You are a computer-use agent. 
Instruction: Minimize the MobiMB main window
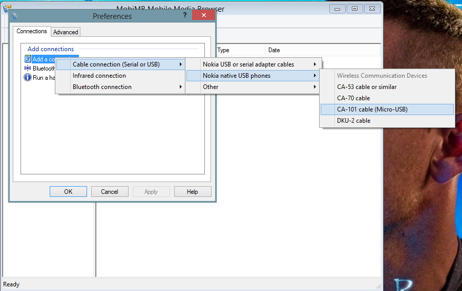[337, 9]
